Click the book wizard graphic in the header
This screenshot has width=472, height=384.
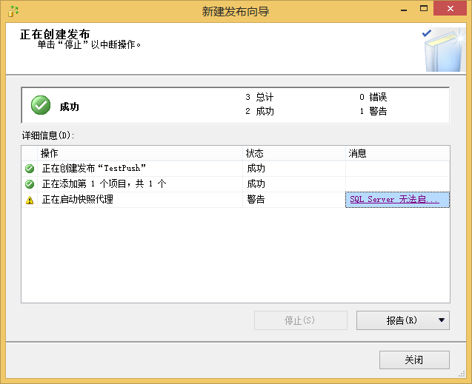click(444, 50)
